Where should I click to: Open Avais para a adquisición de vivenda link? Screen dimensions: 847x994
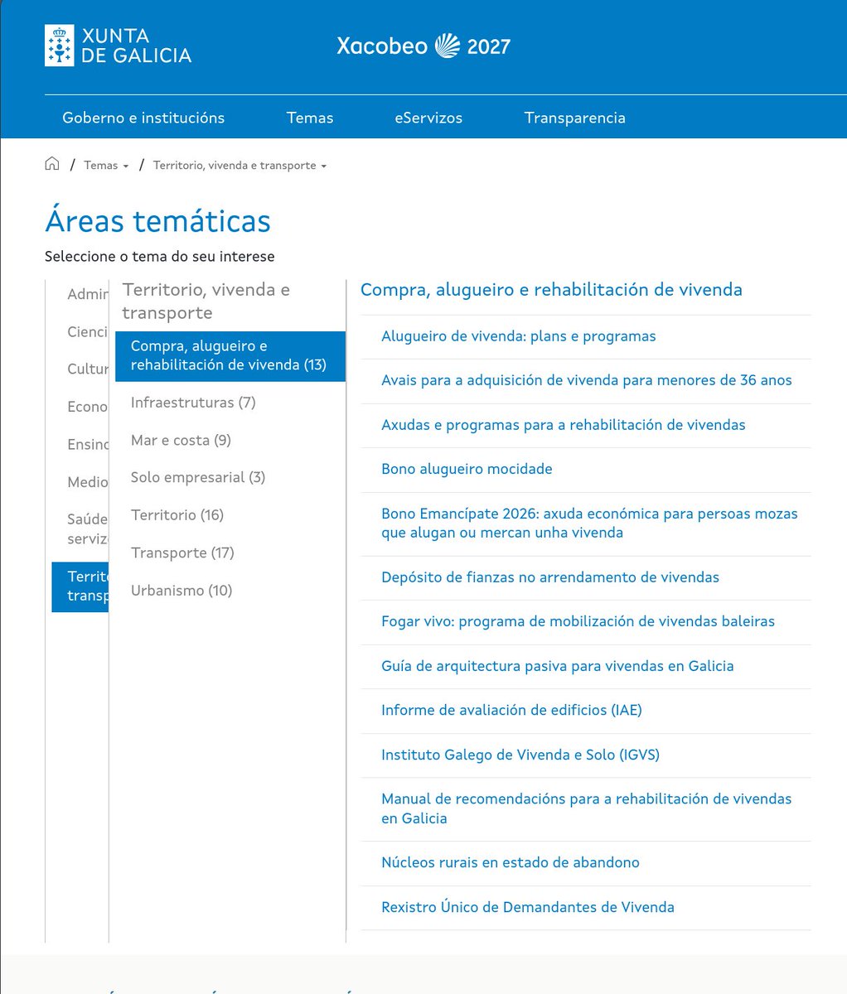pyautogui.click(x=587, y=380)
